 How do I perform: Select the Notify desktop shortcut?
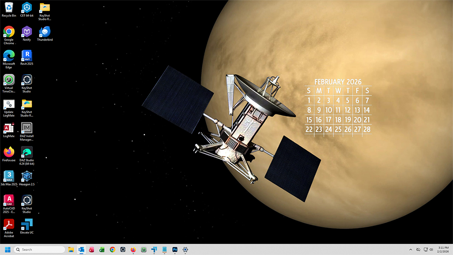tap(27, 32)
